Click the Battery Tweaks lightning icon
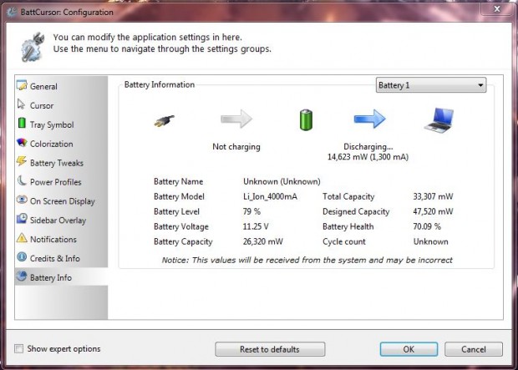Screen dimensions: 518x370 (x=22, y=161)
